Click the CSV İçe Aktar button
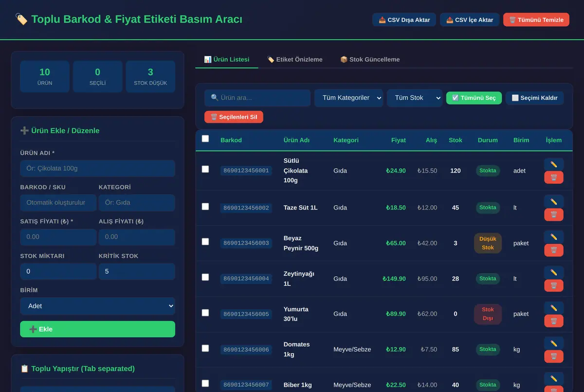This screenshot has width=584, height=392. [x=470, y=20]
